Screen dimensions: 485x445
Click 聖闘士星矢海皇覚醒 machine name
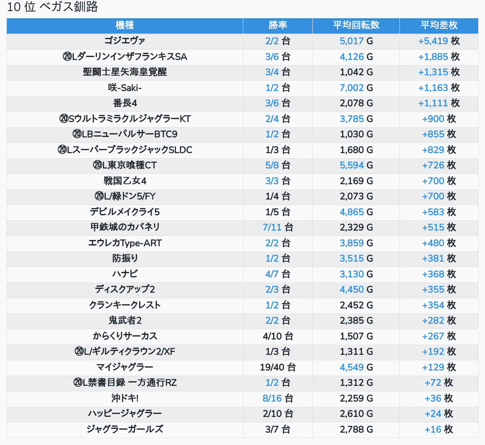pos(125,72)
